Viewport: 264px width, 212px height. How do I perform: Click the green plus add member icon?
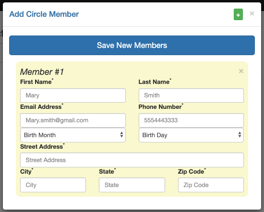click(x=238, y=14)
